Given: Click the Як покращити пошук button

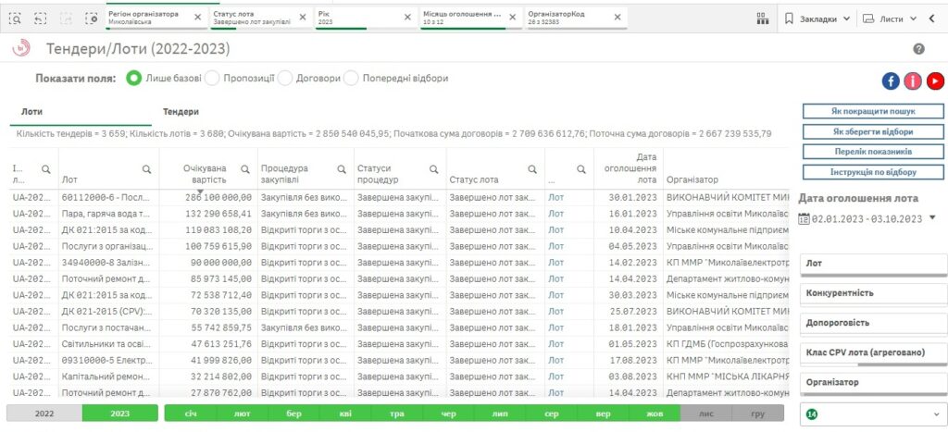Looking at the screenshot, I should pos(873,111).
